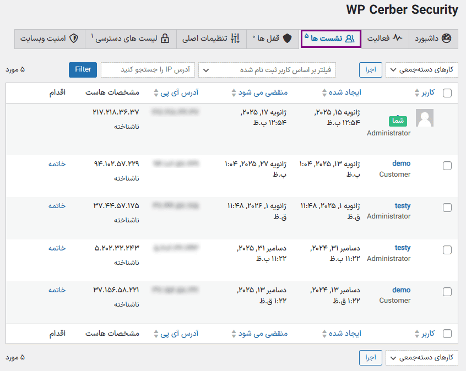Terminate session from host ۵.۲۰۲.۳۲.۲۴۳
466x371 pixels.
point(57,248)
